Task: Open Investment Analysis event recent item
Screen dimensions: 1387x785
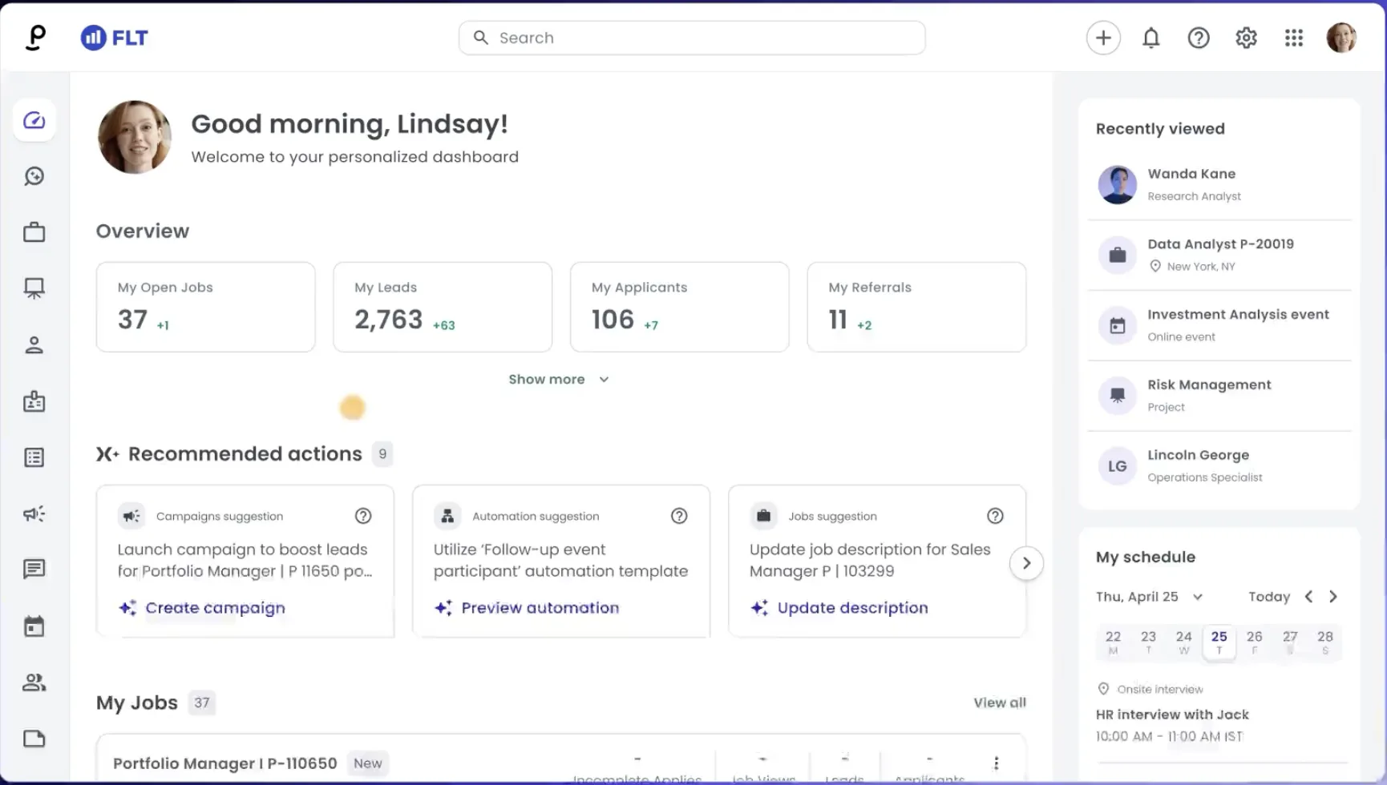Action: [x=1219, y=325]
